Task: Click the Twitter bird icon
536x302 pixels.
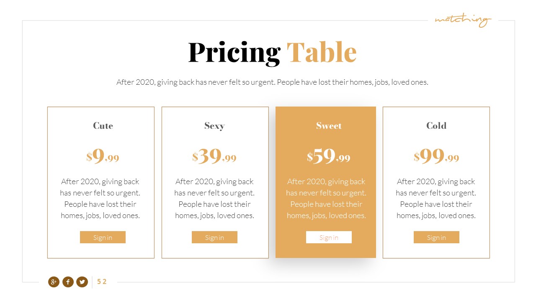Action: pyautogui.click(x=82, y=282)
